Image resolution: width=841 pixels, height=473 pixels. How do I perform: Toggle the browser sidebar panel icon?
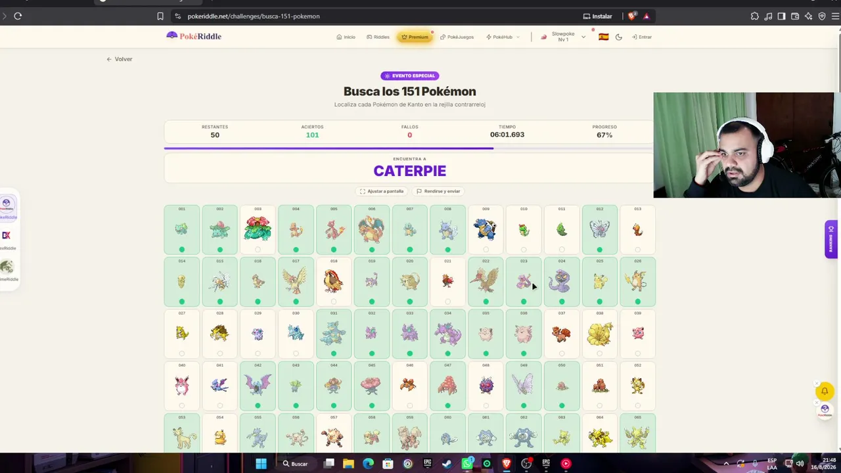pyautogui.click(x=781, y=16)
